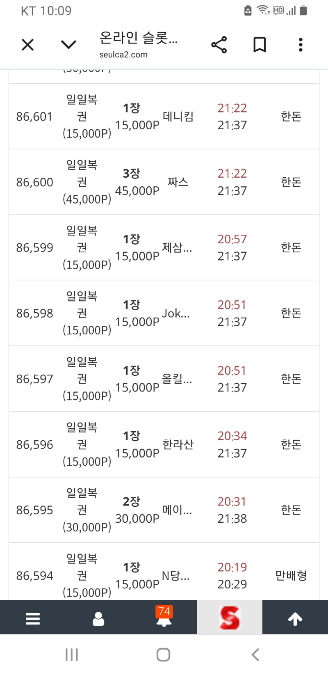Viewport: 328px width, 675px height.
Task: Tap the share icon in the top bar
Action: tap(219, 45)
